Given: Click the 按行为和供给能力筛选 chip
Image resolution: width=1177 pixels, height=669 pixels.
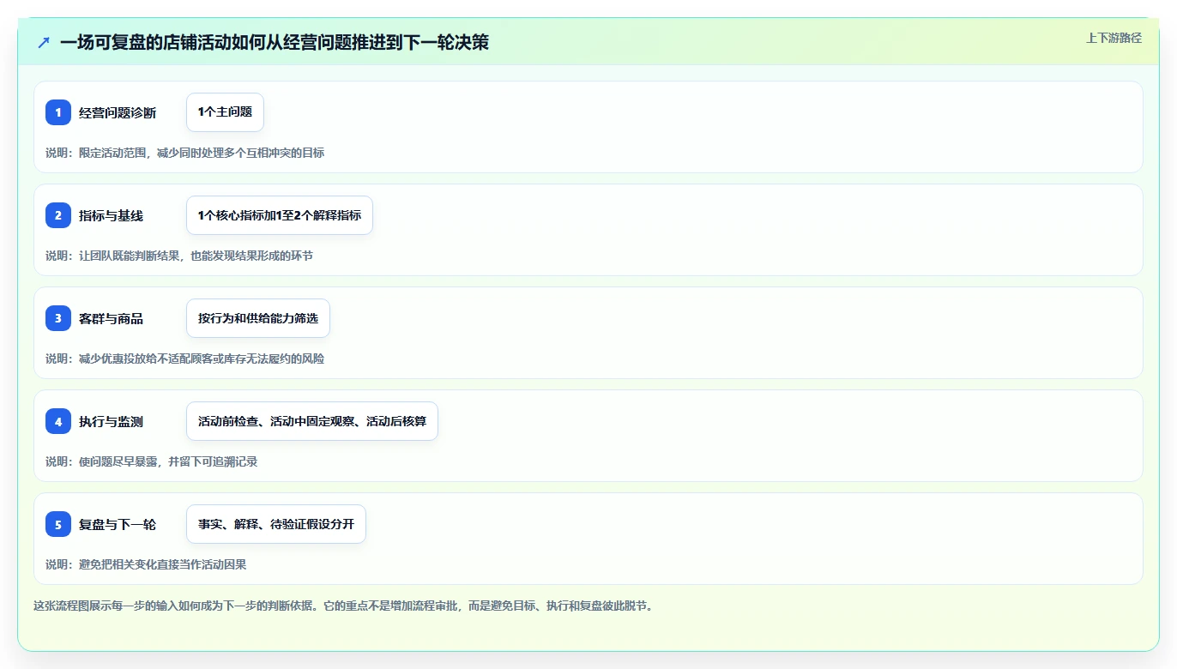Looking at the screenshot, I should coord(258,318).
